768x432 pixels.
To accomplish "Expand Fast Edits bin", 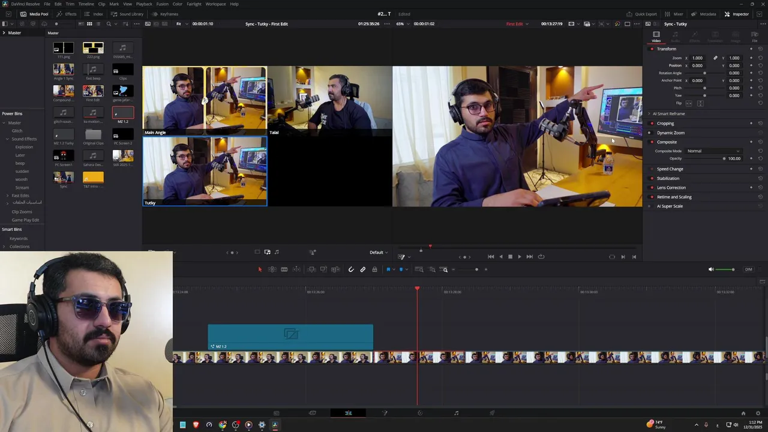I will point(8,196).
